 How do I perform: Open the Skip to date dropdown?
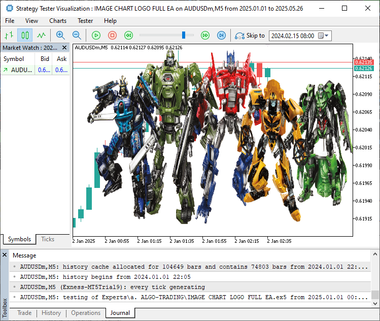[327, 36]
